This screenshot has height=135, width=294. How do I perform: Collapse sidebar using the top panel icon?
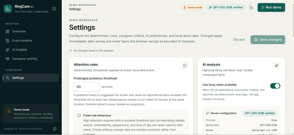[x=54, y=9]
